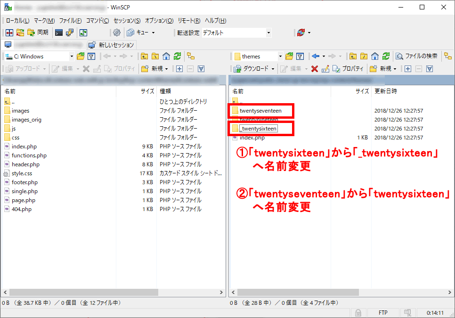
Task: Open the C: Windows drive dropdown
Action: click(72, 56)
